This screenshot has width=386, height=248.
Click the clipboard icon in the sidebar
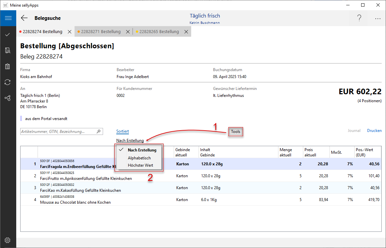click(x=8, y=66)
